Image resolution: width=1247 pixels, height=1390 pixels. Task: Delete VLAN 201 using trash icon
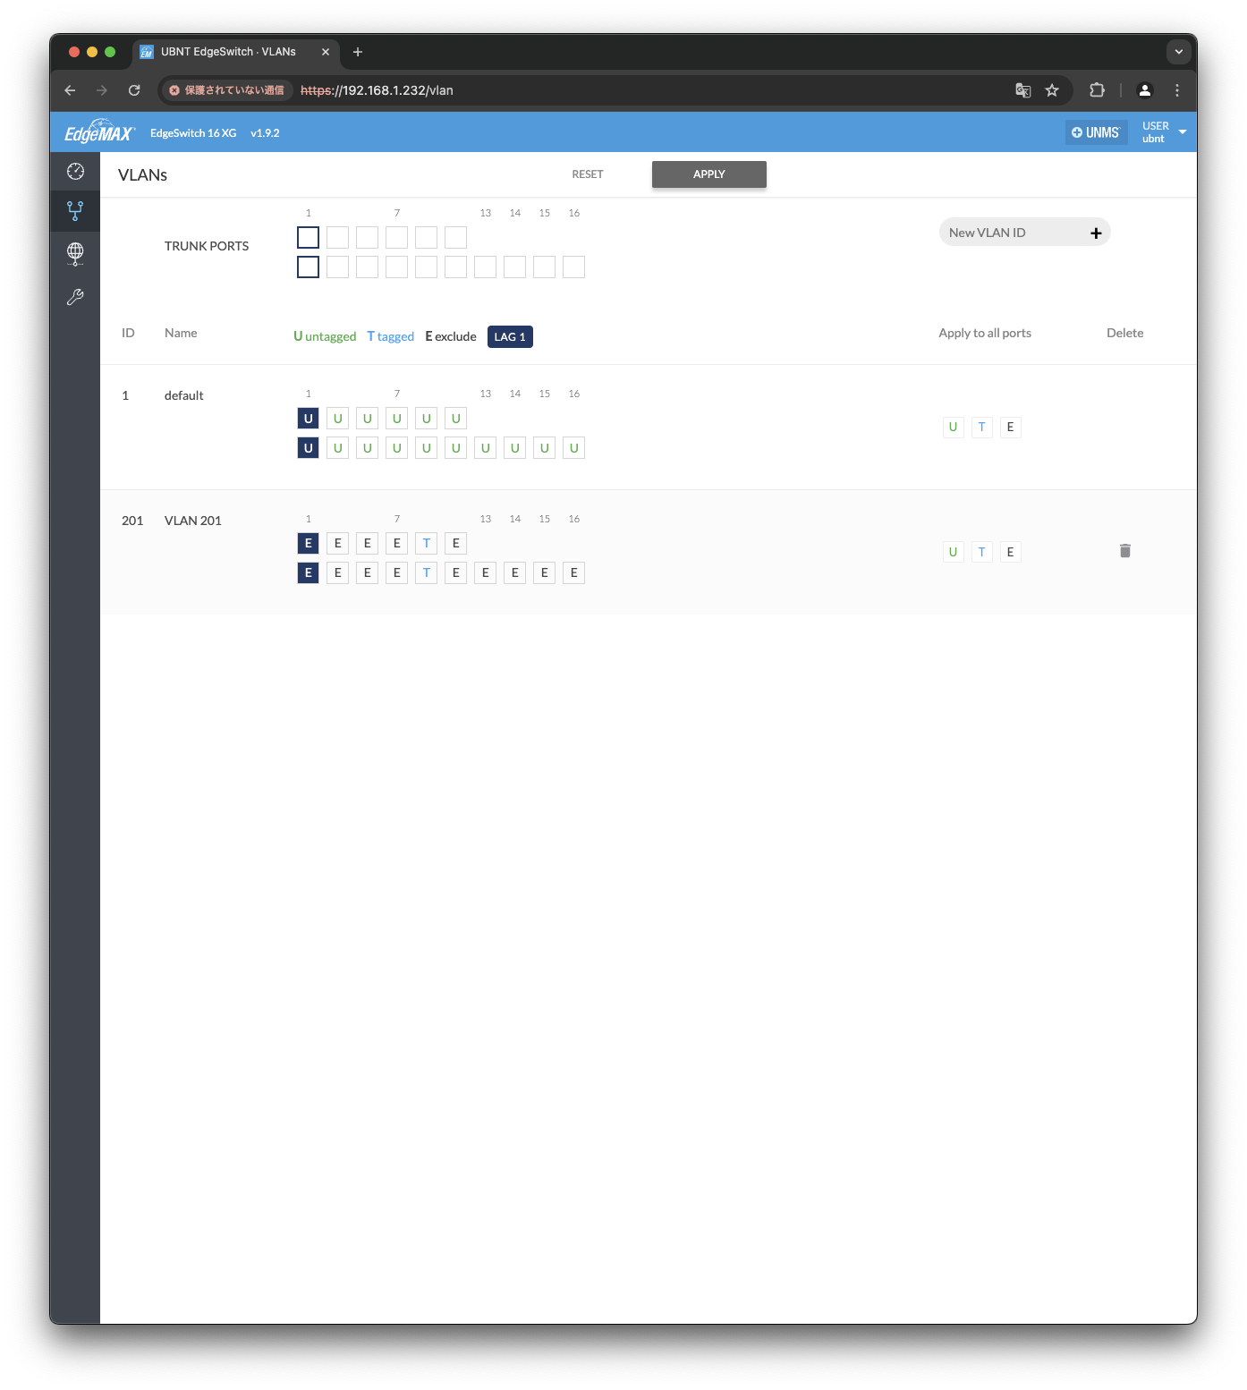coord(1124,551)
